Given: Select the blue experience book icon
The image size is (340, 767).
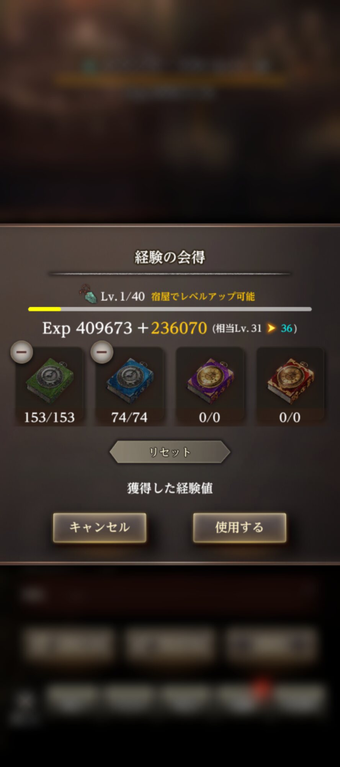Looking at the screenshot, I should [x=130, y=380].
